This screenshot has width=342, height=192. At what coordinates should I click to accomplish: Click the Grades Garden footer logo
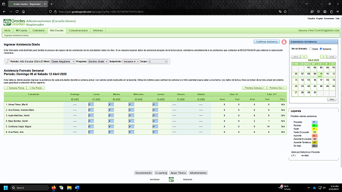click(171, 179)
